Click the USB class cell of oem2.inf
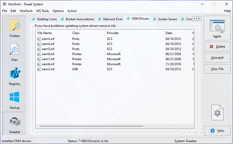The height and width of the screenshot is (144, 233). tap(75, 69)
